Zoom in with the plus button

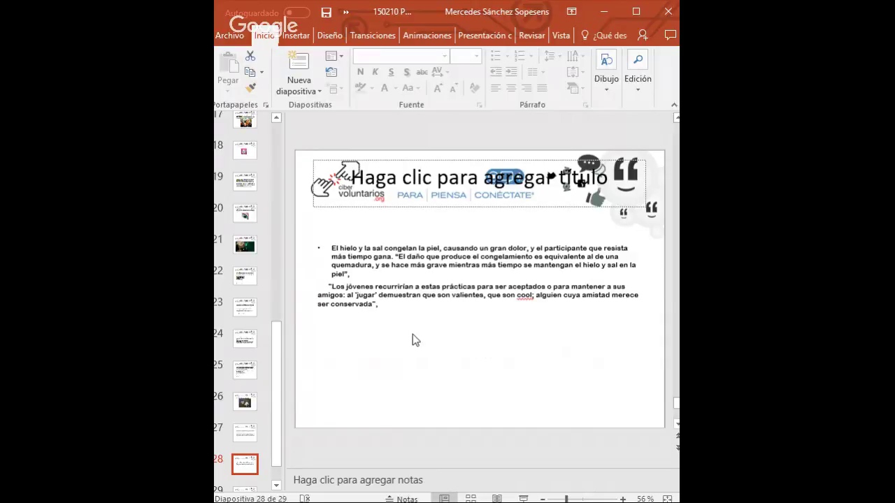[x=623, y=499]
